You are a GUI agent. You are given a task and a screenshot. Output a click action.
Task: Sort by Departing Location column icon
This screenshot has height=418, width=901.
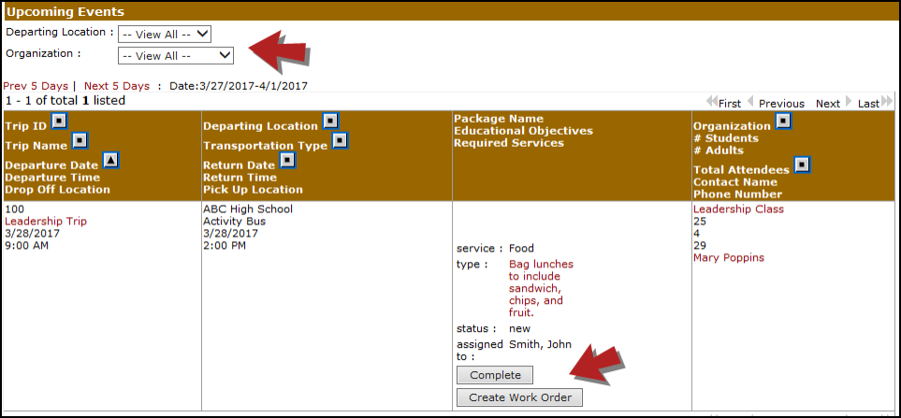pos(330,122)
